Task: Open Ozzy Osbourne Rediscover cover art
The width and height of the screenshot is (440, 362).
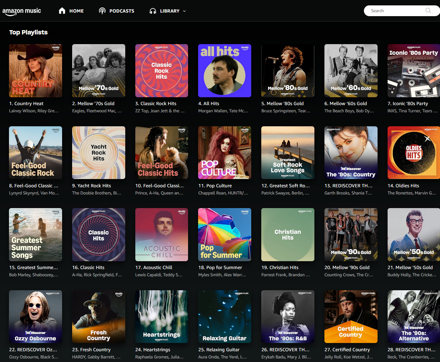Action: click(x=36, y=317)
